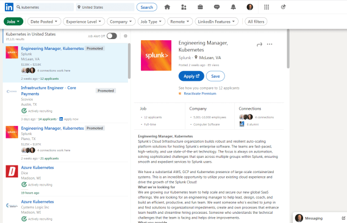This screenshot has height=223, width=347.
Task: Click the kubernetes keyword search field
Action: (x=45, y=7)
